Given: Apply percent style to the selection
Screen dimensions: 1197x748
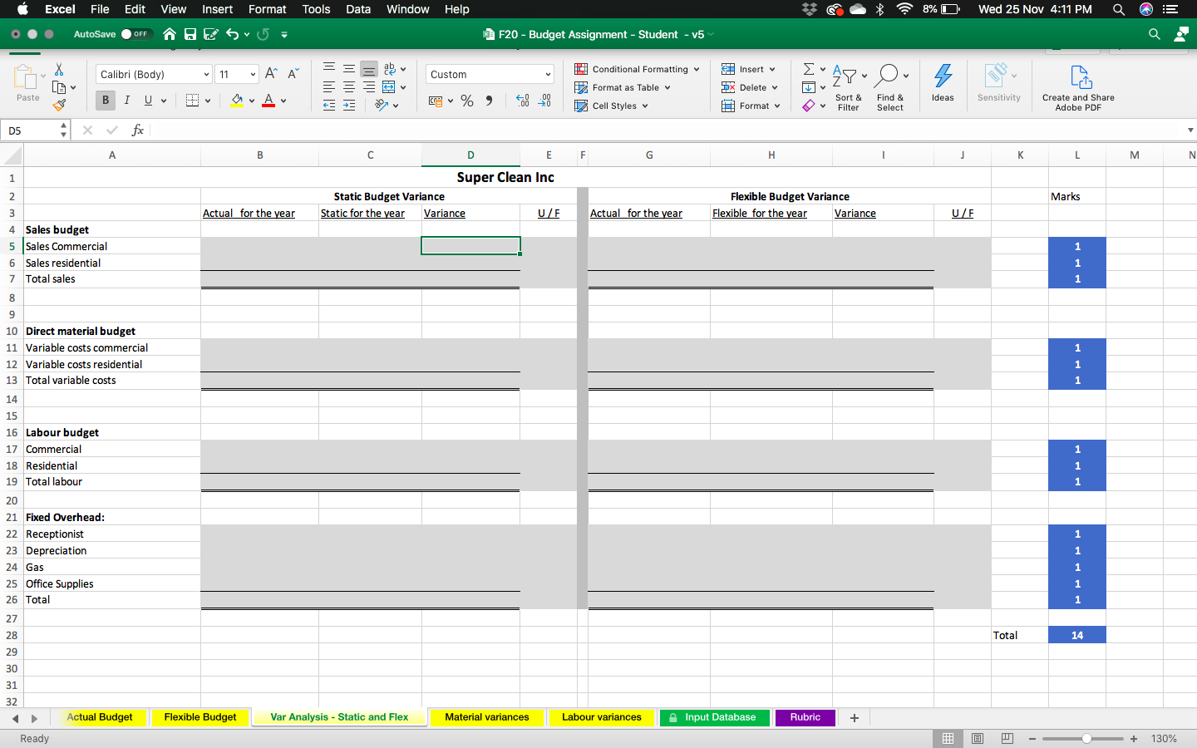Looking at the screenshot, I should pos(467,101).
